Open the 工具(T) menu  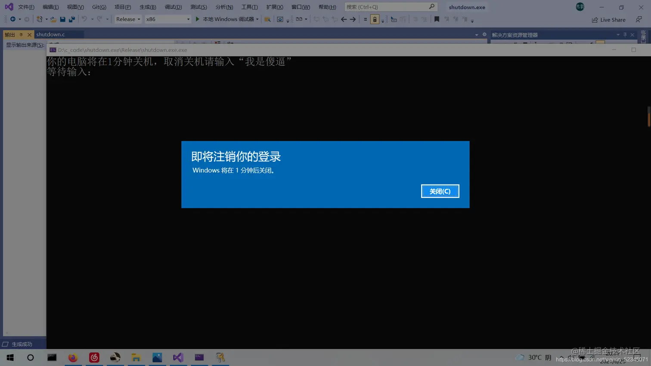coord(249,7)
